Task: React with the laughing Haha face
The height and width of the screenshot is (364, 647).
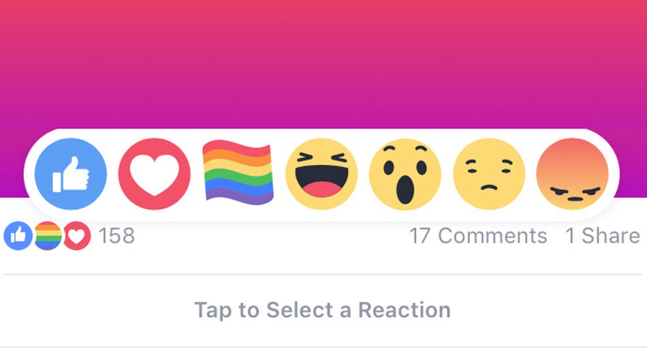Action: (x=321, y=174)
